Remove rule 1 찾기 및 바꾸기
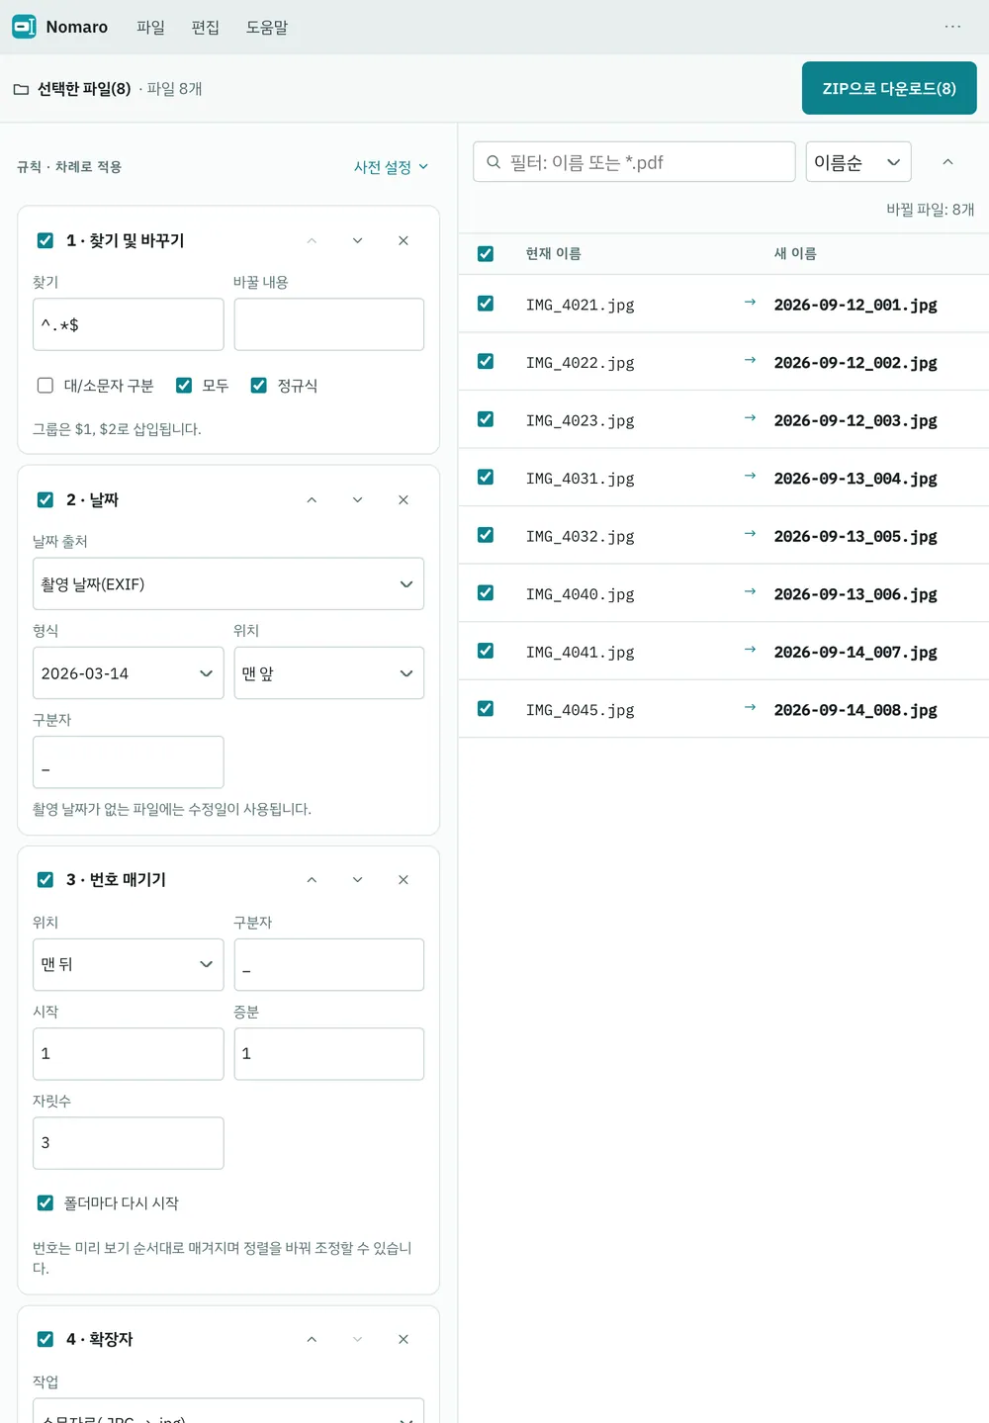 coord(404,240)
